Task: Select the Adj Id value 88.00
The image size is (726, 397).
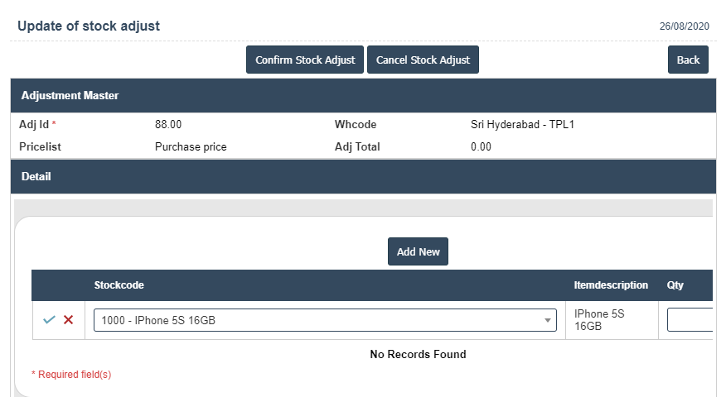Action: coord(168,125)
